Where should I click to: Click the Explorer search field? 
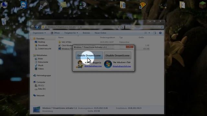(x=144, y=27)
